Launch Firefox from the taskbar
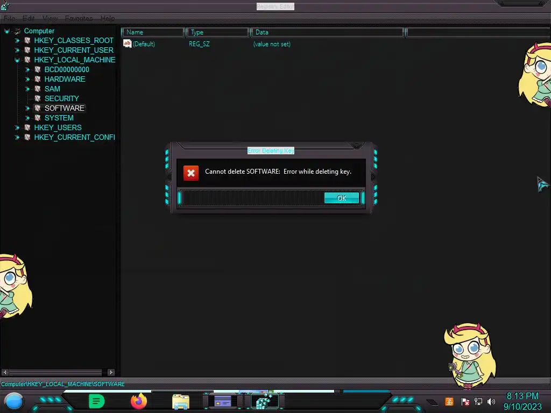 point(139,401)
